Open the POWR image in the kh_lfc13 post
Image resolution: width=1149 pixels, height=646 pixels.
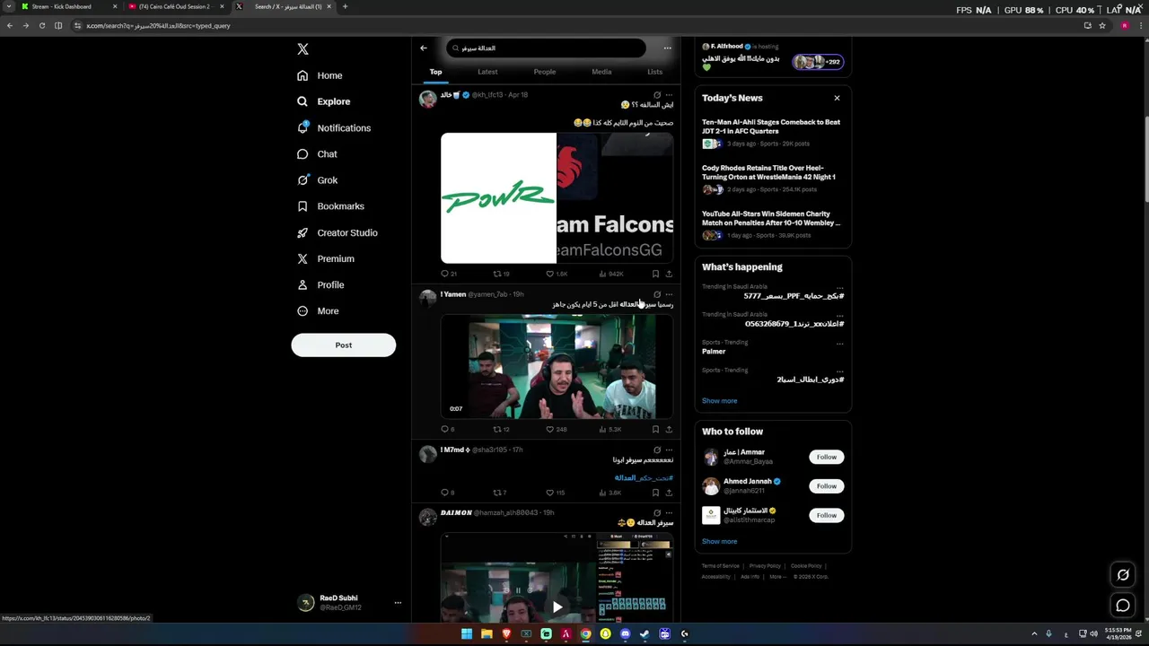[x=498, y=197]
